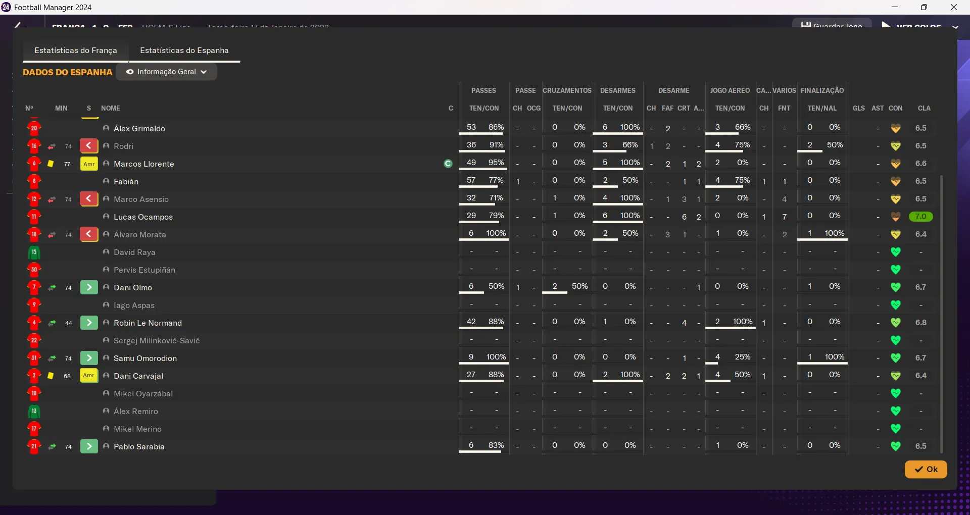Viewport: 970px width, 515px height.
Task: Open Dani Carvajal's player profile
Action: (x=138, y=376)
